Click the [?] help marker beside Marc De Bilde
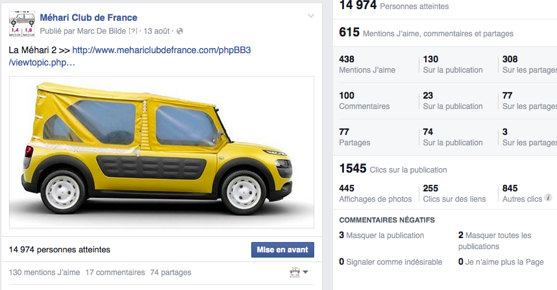The width and height of the screenshot is (557, 290). (x=133, y=31)
